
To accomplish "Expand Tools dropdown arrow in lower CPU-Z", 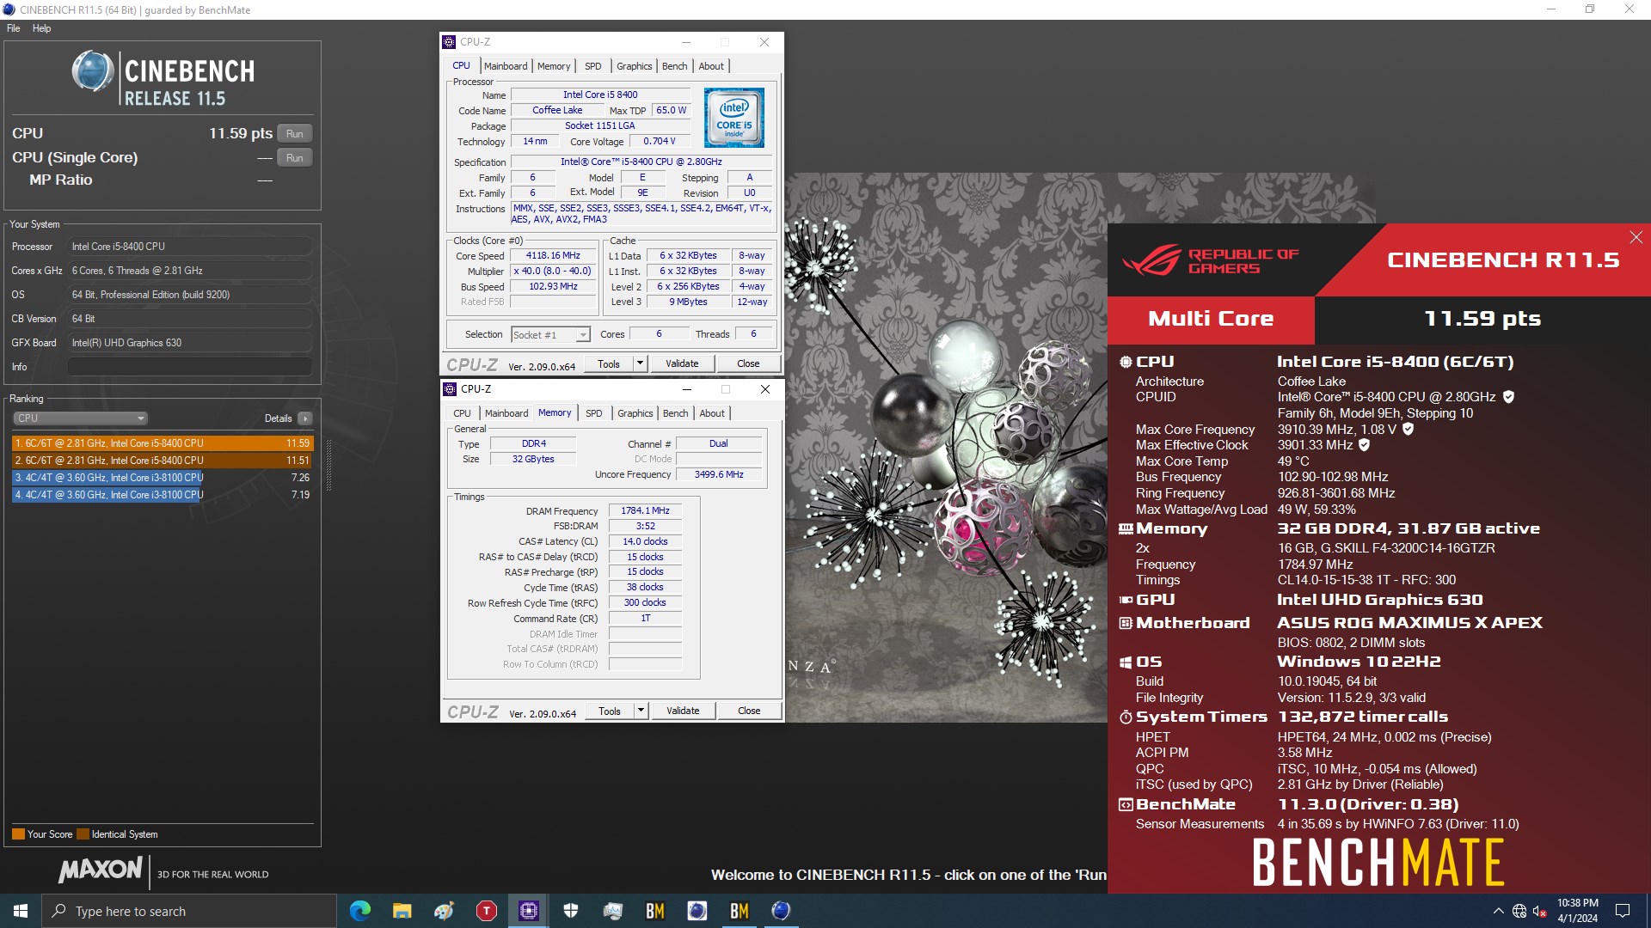I will pyautogui.click(x=641, y=711).
